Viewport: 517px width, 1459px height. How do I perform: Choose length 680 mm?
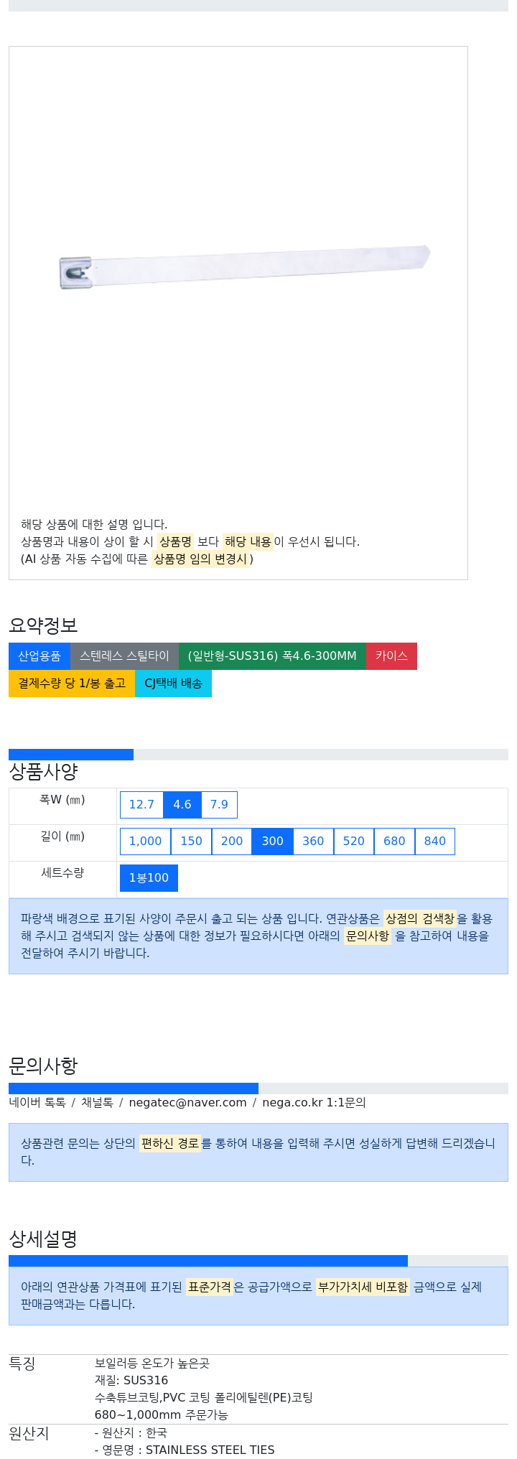pos(394,841)
